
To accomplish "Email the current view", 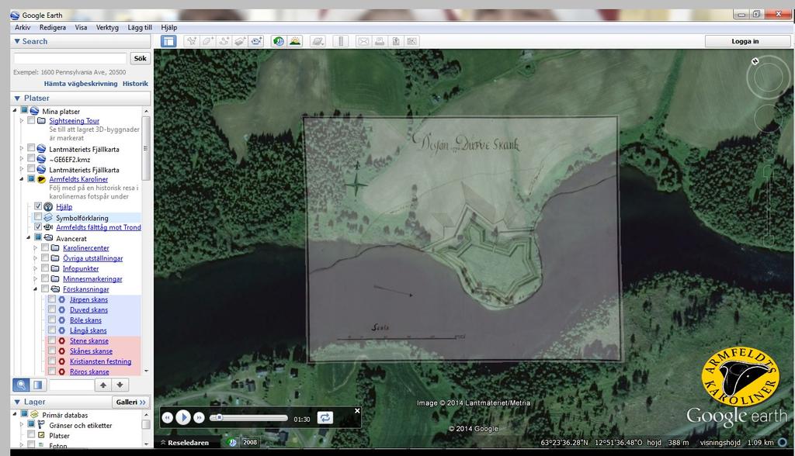I will pyautogui.click(x=363, y=41).
